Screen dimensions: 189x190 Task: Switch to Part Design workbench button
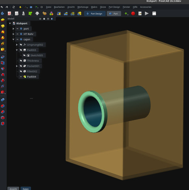pos(95,13)
